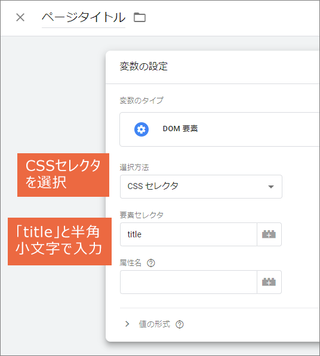The image size is (320, 356).
Task: Show help for 値の形式
Action: [180, 324]
